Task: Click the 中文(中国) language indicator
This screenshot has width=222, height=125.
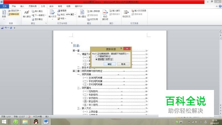Action: 38,117
